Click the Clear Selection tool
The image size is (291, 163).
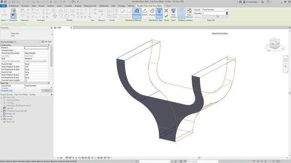point(189,13)
